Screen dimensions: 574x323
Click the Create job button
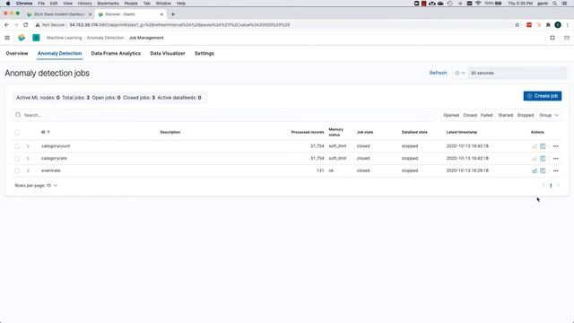click(542, 96)
